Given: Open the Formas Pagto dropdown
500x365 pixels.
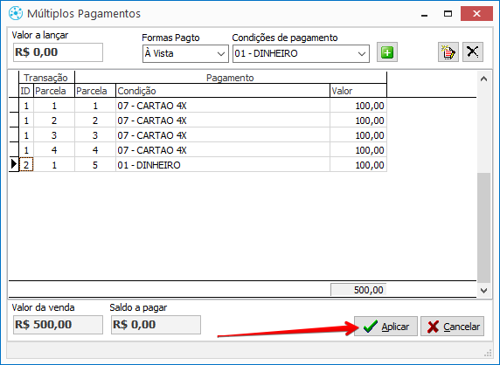Looking at the screenshot, I should pos(185,53).
